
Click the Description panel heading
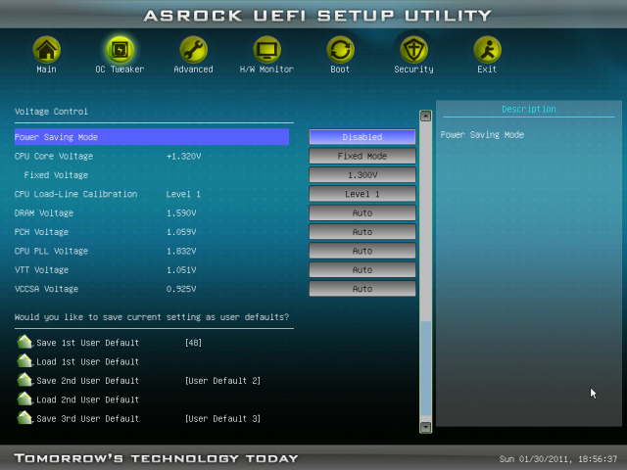point(529,109)
